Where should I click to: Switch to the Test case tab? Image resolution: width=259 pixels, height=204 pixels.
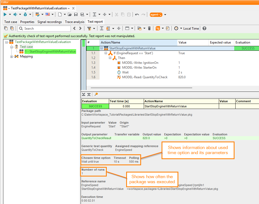click(11, 22)
